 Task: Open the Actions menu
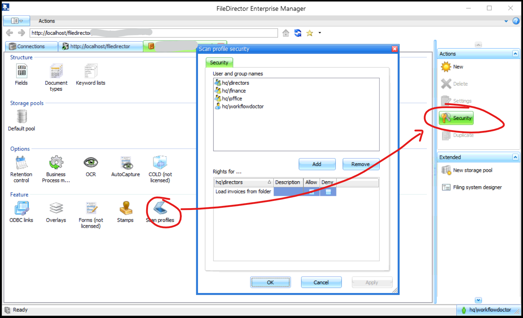point(47,21)
